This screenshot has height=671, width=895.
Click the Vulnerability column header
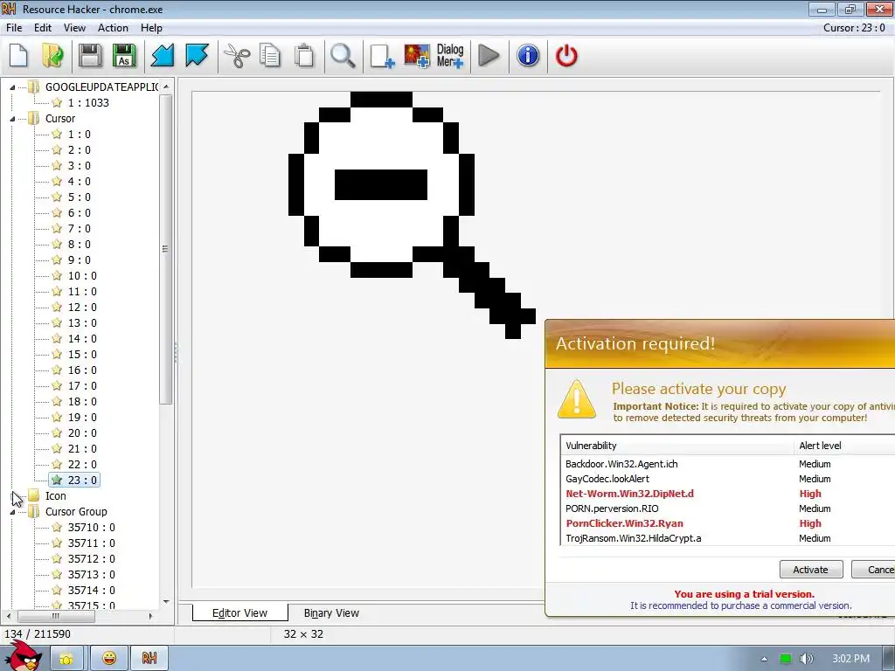pyautogui.click(x=677, y=446)
